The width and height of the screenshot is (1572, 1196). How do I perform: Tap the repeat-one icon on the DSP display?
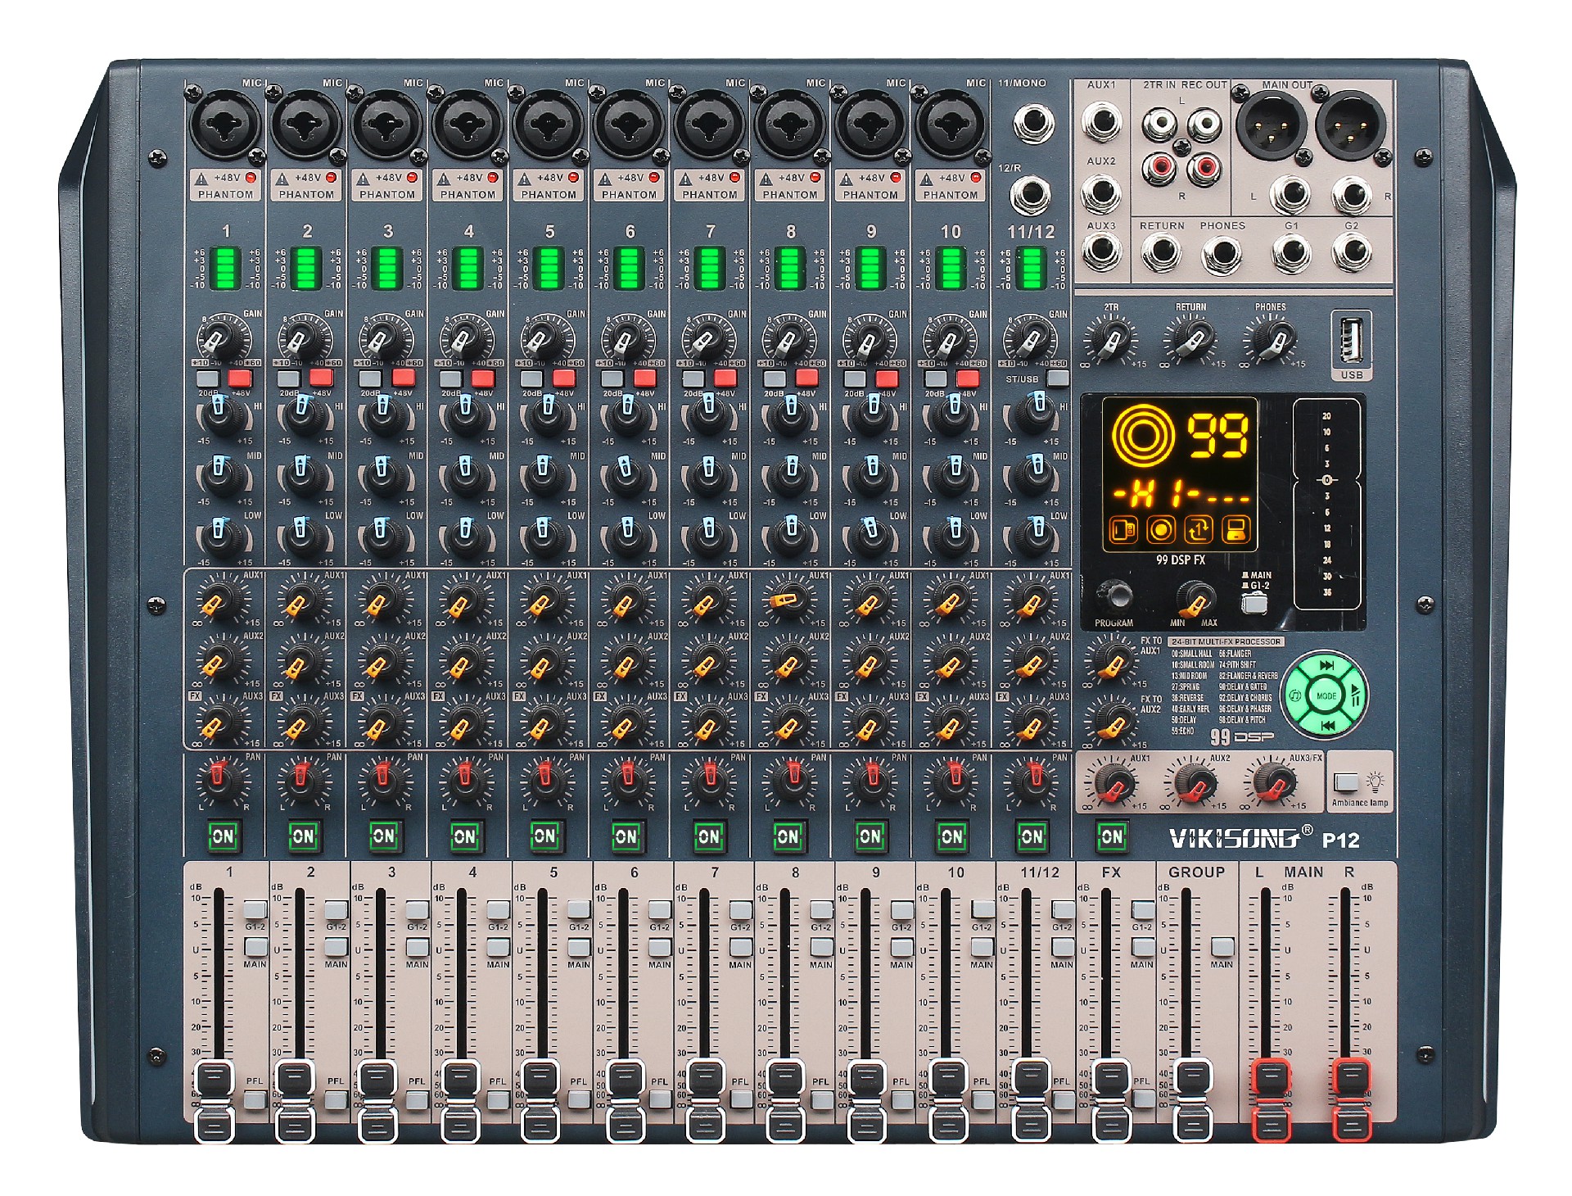1199,530
